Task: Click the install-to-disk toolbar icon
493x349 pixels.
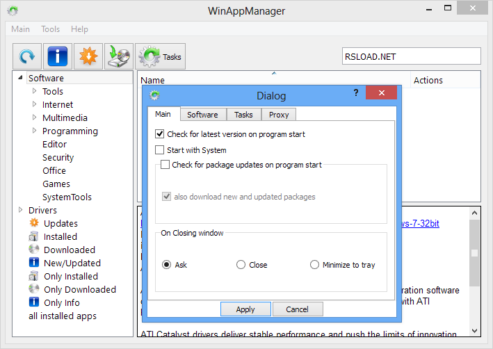Action: [119, 56]
